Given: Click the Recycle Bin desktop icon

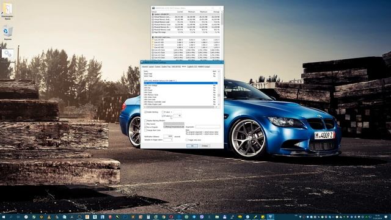Looking at the screenshot, I should coord(8,31).
